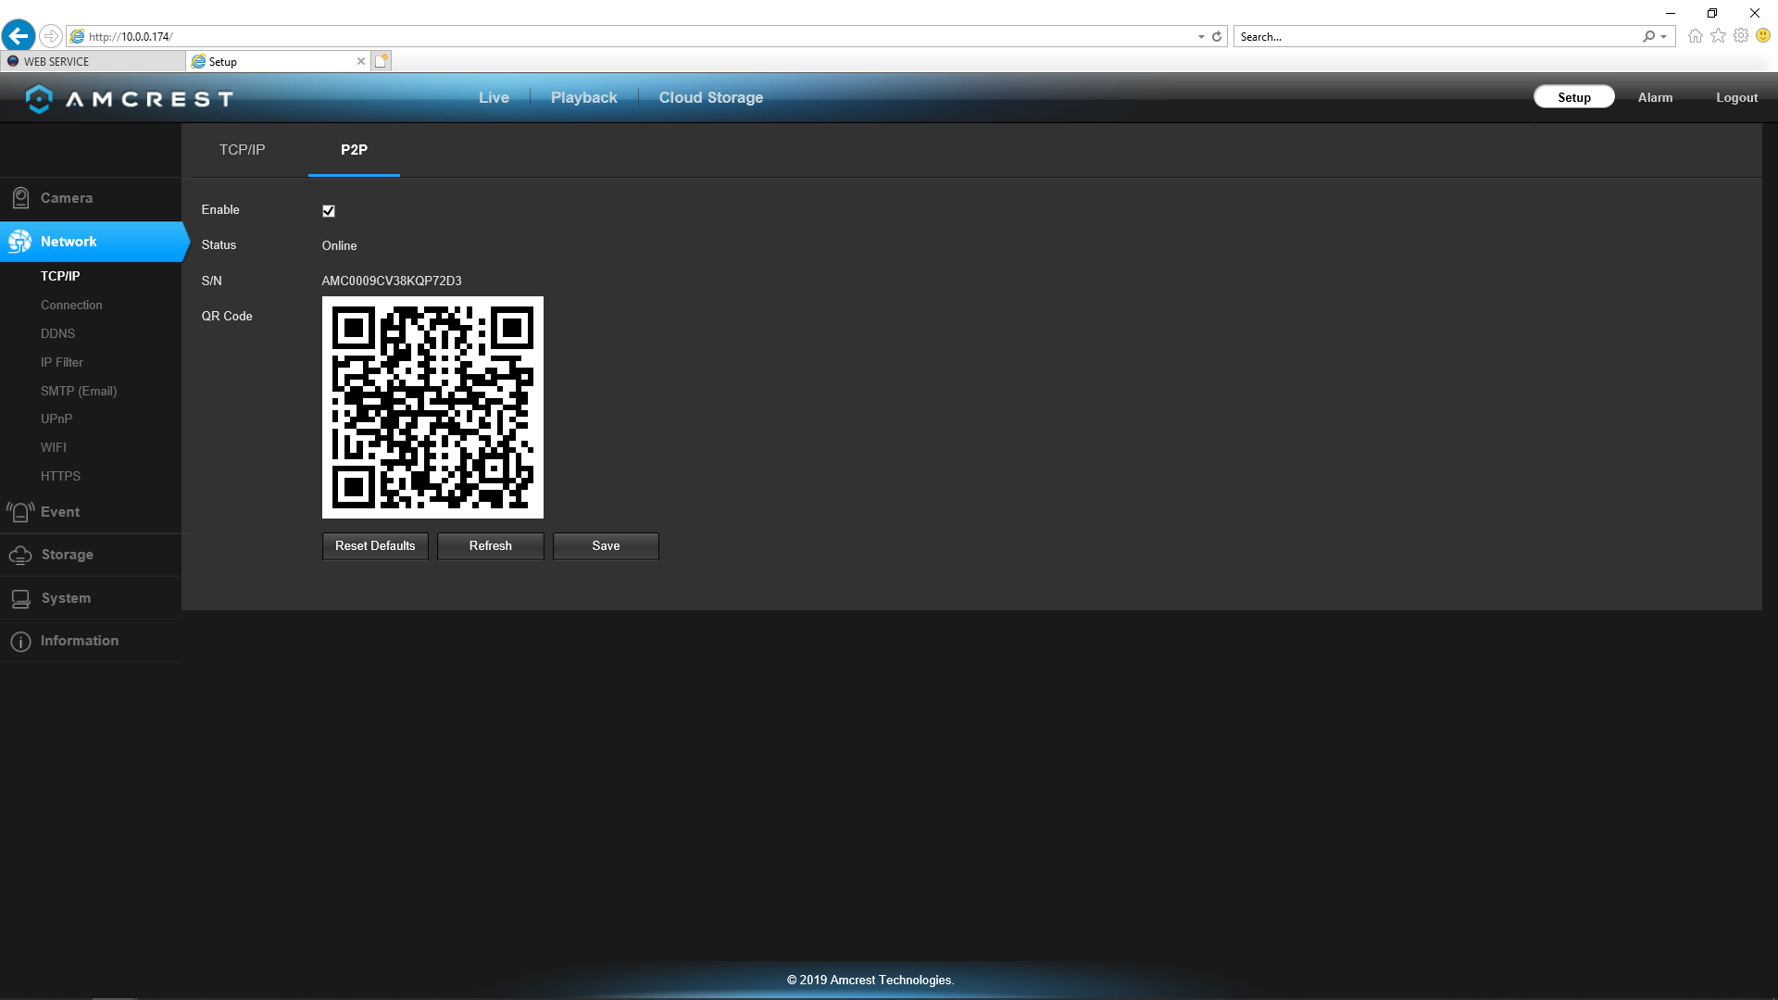Viewport: 1778px width, 1000px height.
Task: Open the address bar history dropdown arrow
Action: [1201, 37]
